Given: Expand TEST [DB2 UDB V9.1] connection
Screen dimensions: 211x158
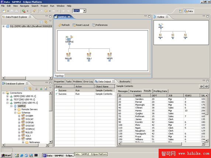Looking at the screenshot, I should click(7, 99).
